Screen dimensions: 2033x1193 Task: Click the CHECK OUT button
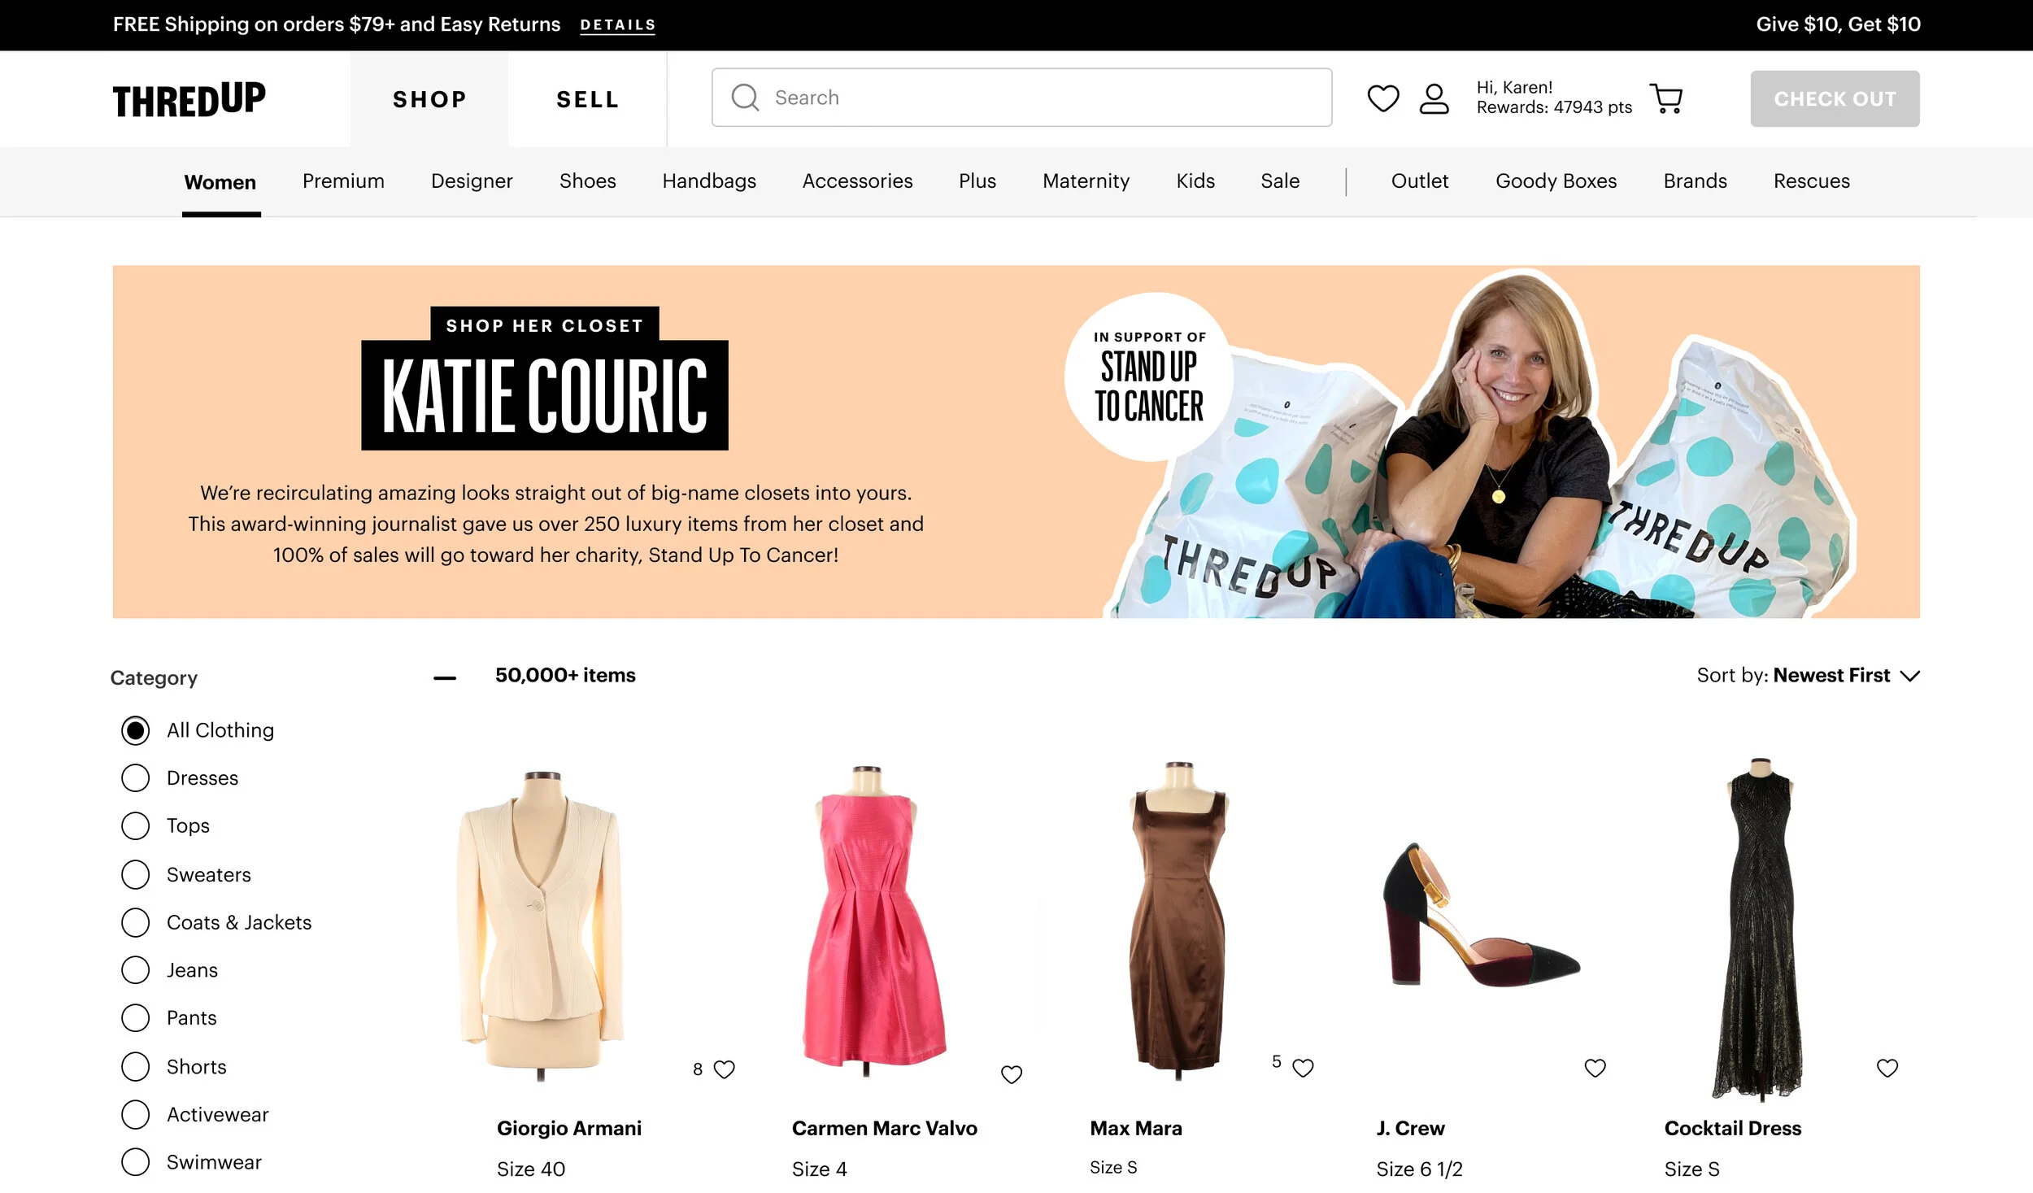point(1834,98)
